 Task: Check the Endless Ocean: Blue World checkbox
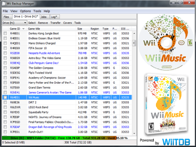(5, 38)
